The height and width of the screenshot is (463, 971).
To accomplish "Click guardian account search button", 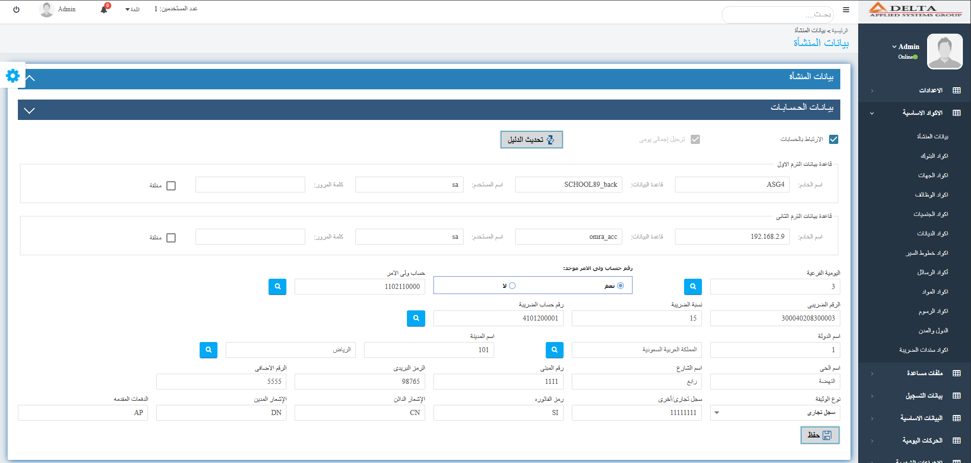I will point(277,286).
